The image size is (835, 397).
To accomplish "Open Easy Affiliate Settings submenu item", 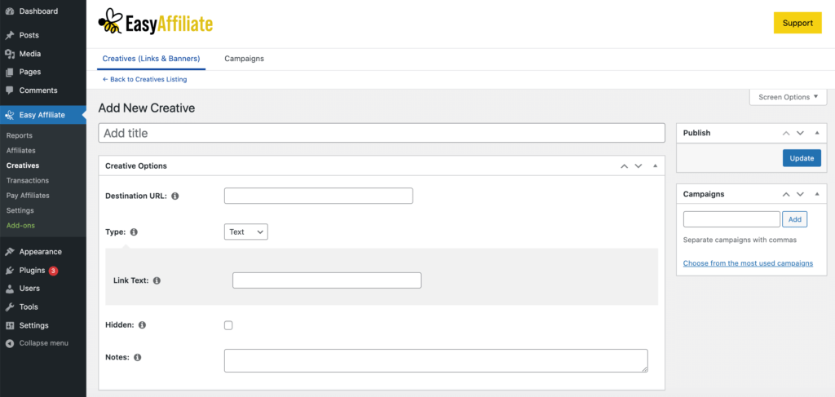I will [20, 210].
